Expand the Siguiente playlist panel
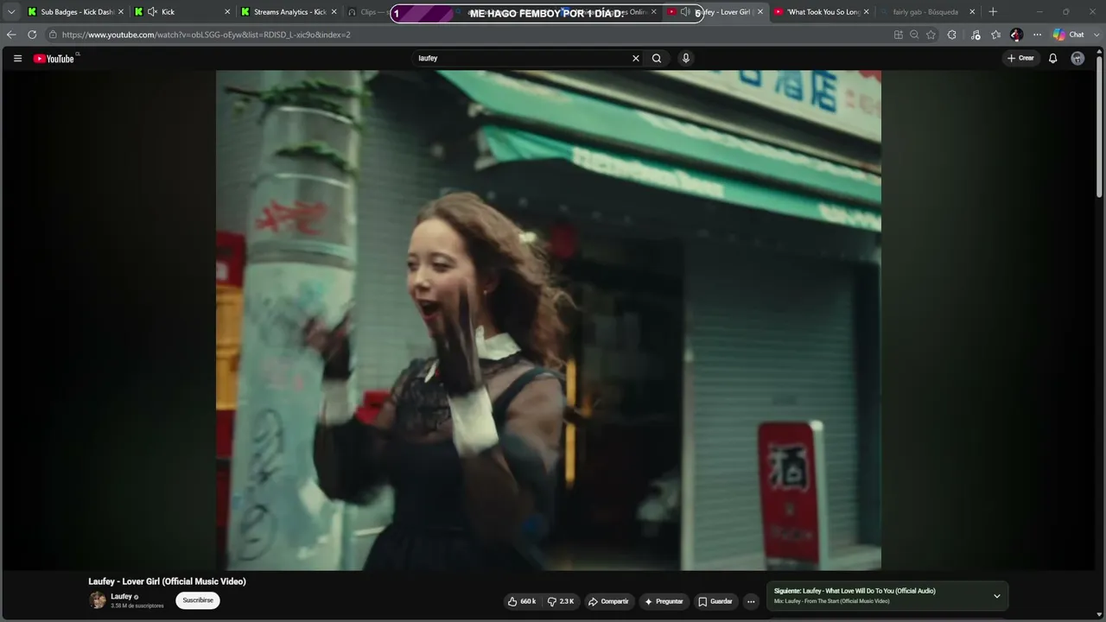1106x622 pixels. click(x=996, y=596)
